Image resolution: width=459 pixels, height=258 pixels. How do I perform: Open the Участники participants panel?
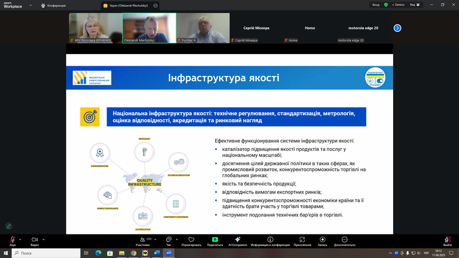[x=143, y=241]
